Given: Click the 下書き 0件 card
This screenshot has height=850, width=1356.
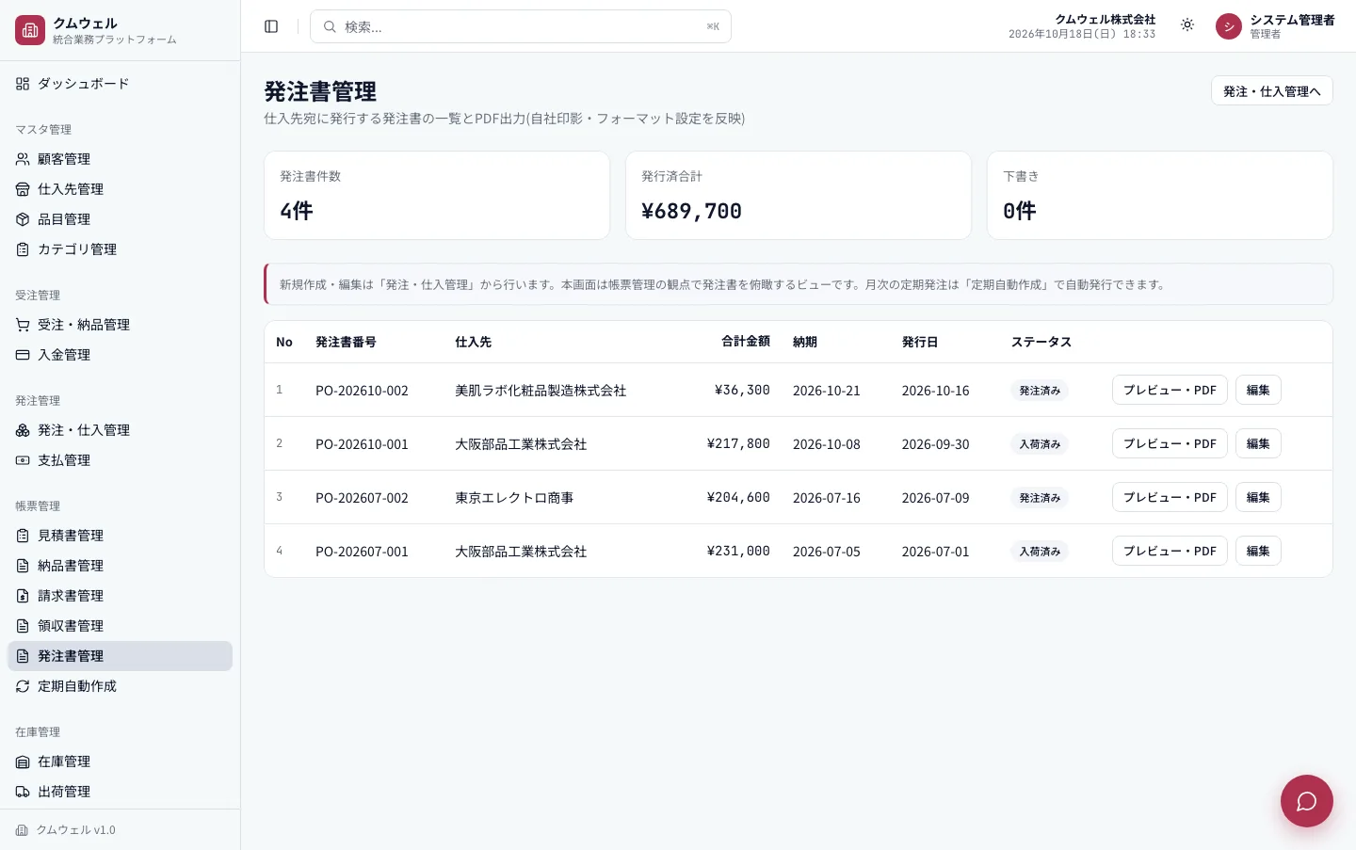Looking at the screenshot, I should click(1160, 195).
